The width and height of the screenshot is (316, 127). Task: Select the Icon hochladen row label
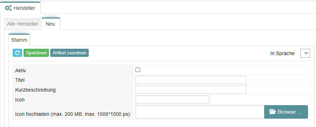[73, 114]
